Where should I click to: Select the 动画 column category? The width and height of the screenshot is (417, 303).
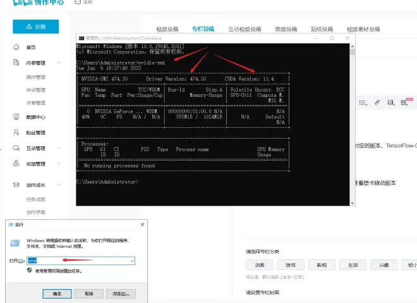click(x=260, y=265)
